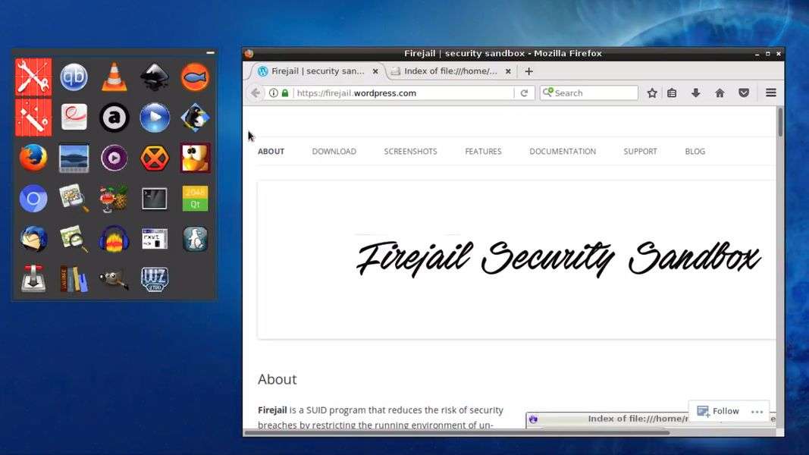Follow the blog with the Follow button
Screen dimensions: 809x455
718,410
